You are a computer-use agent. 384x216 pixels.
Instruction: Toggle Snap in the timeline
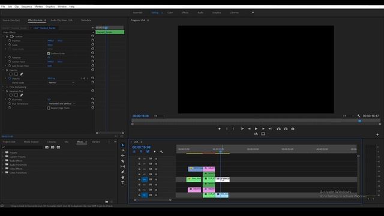[x=141, y=152]
